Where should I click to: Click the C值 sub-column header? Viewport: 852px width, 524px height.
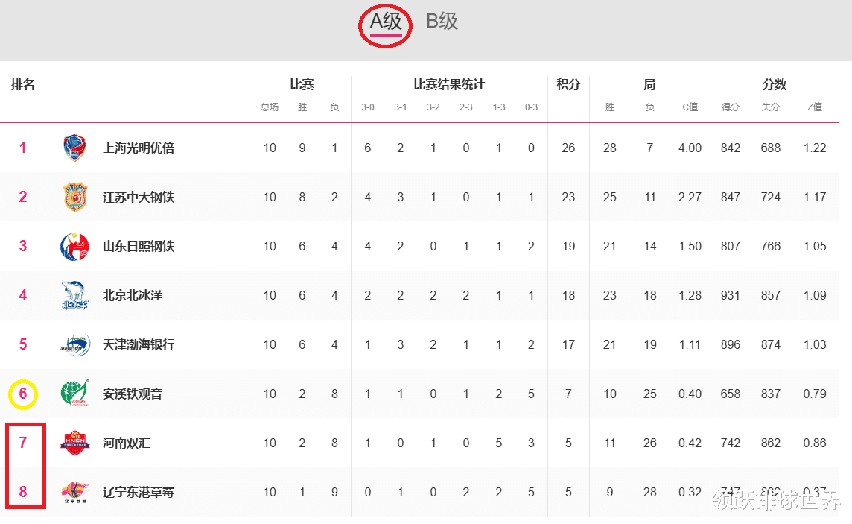pyautogui.click(x=690, y=107)
